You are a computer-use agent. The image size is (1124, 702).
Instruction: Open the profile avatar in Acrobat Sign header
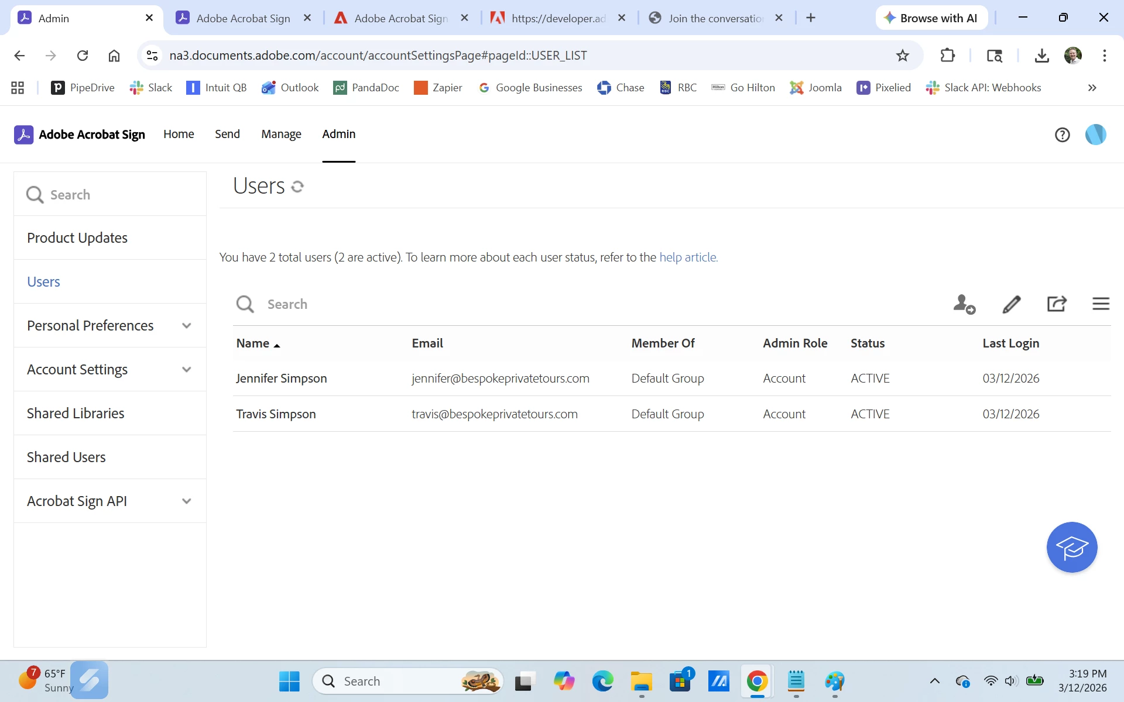click(1095, 135)
